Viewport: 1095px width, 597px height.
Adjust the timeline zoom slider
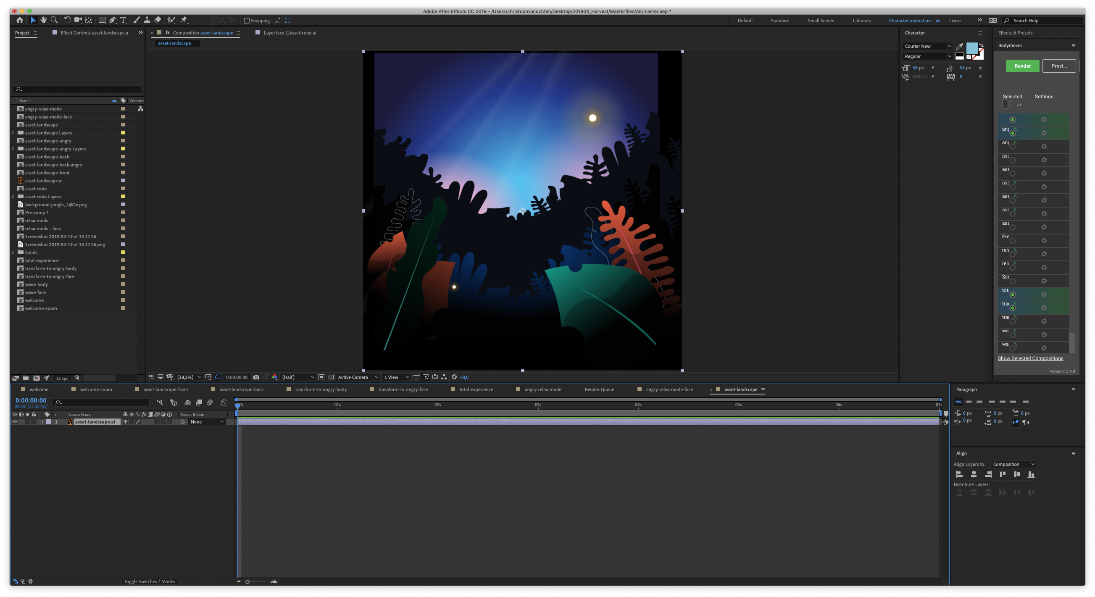pos(247,582)
